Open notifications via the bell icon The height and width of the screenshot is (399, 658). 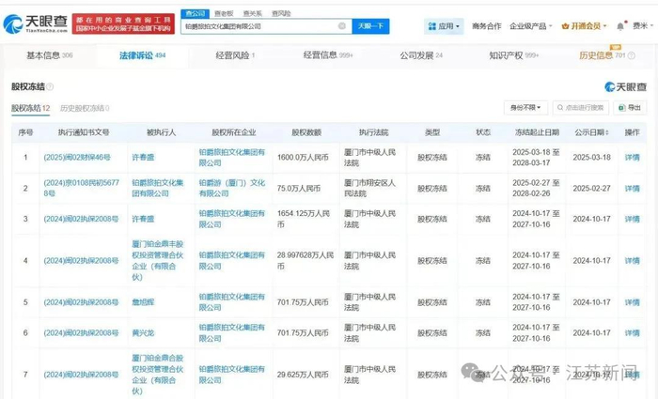pos(620,26)
